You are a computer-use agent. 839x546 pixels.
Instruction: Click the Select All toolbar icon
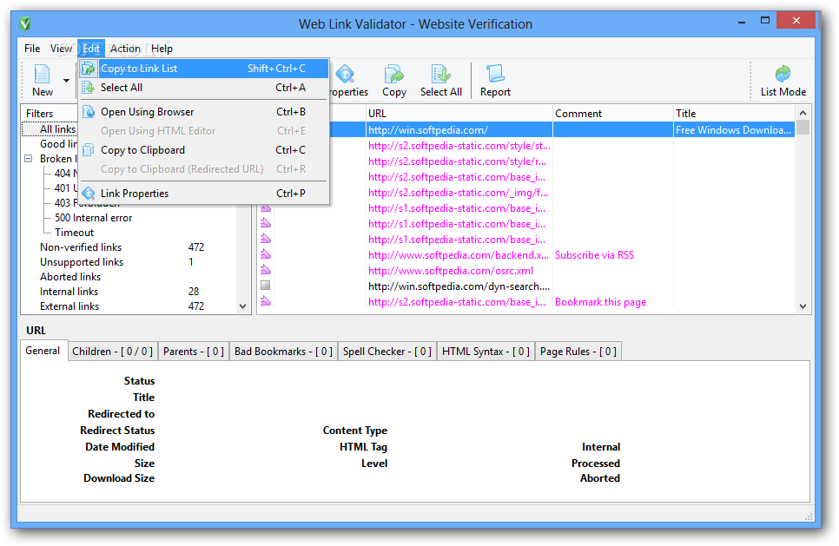[x=441, y=81]
